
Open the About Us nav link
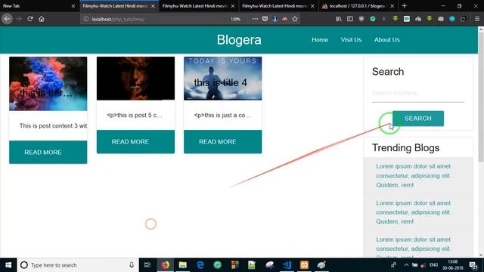coord(386,40)
